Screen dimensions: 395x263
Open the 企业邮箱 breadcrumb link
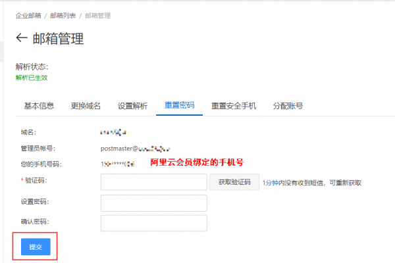coord(28,14)
